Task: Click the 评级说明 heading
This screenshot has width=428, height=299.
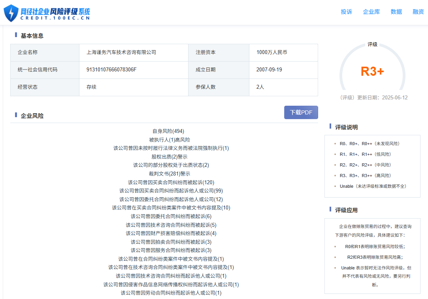Action: coord(346,127)
